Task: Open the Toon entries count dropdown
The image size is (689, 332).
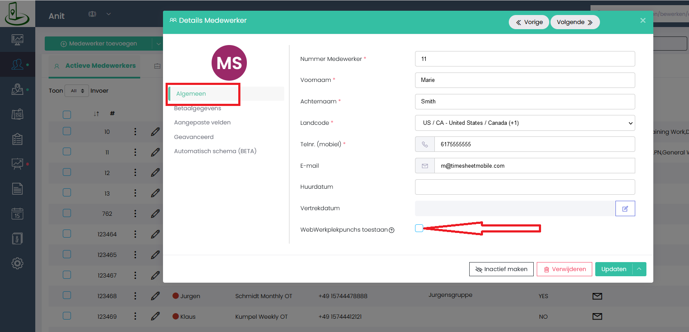Action: click(77, 91)
